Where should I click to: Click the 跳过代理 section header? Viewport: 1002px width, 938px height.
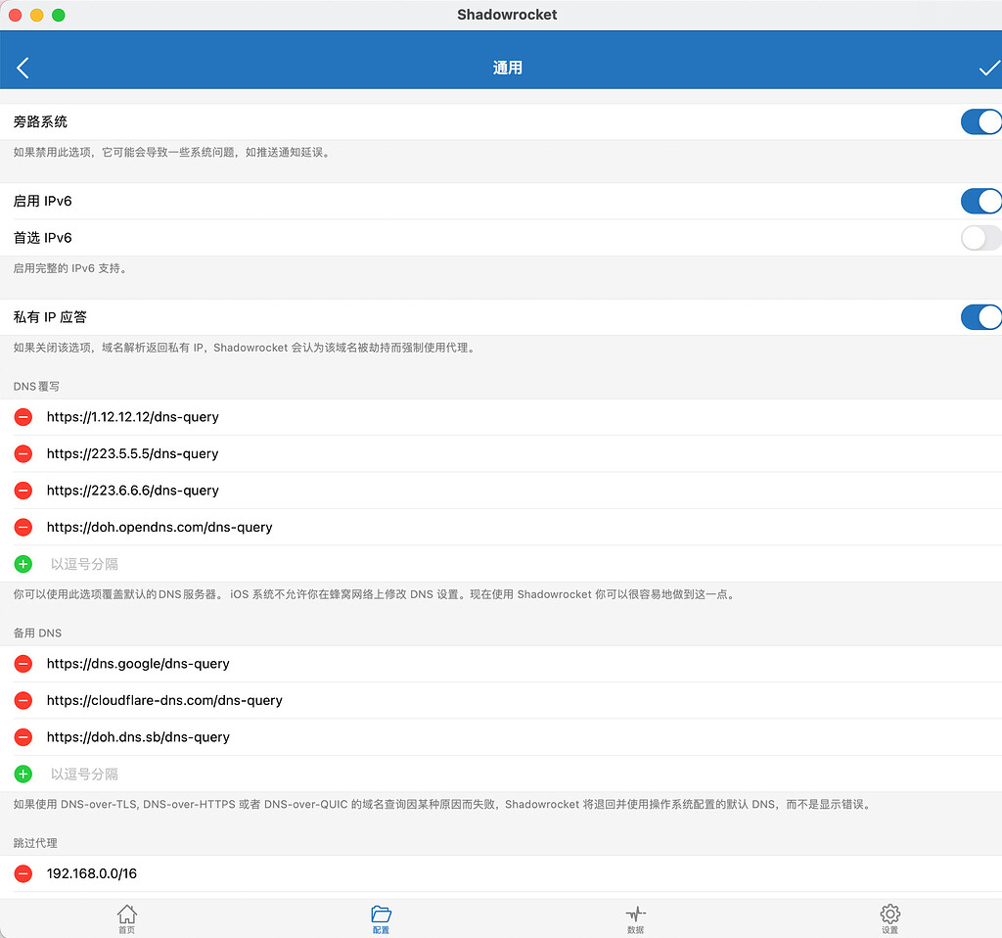tap(35, 843)
